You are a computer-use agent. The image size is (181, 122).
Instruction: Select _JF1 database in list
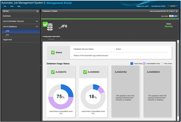7,35
